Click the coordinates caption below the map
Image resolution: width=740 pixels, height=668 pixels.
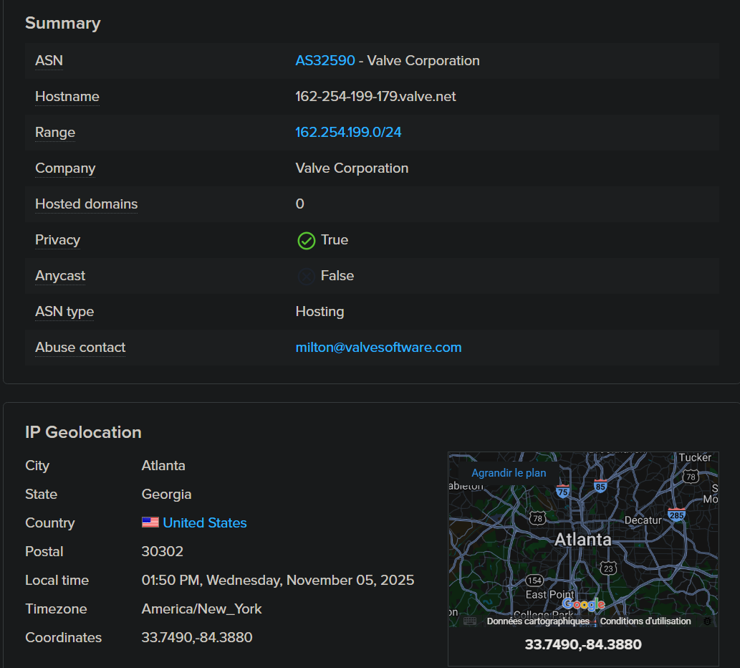[x=583, y=644]
